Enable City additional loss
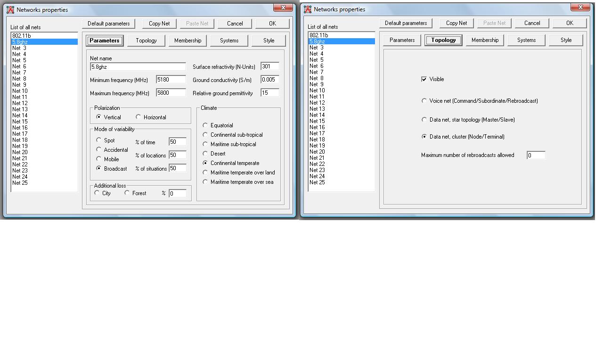This screenshot has width=603, height=362. click(97, 193)
